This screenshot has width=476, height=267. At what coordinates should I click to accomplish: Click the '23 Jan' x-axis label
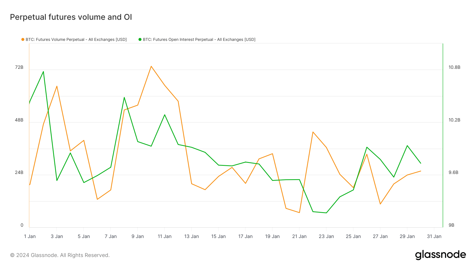coord(326,236)
